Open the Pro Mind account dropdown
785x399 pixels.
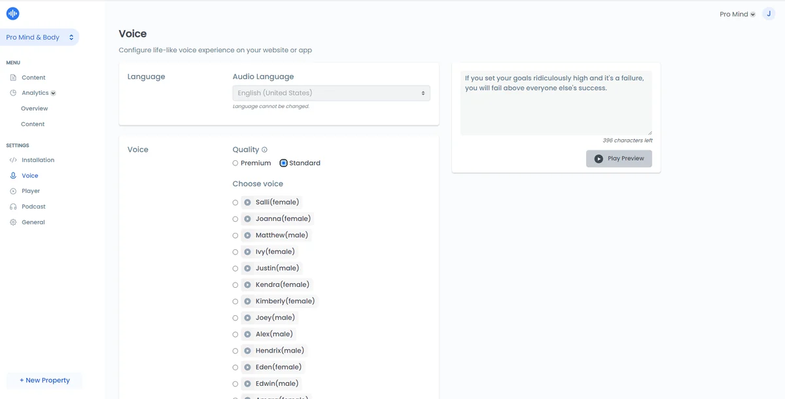click(737, 14)
